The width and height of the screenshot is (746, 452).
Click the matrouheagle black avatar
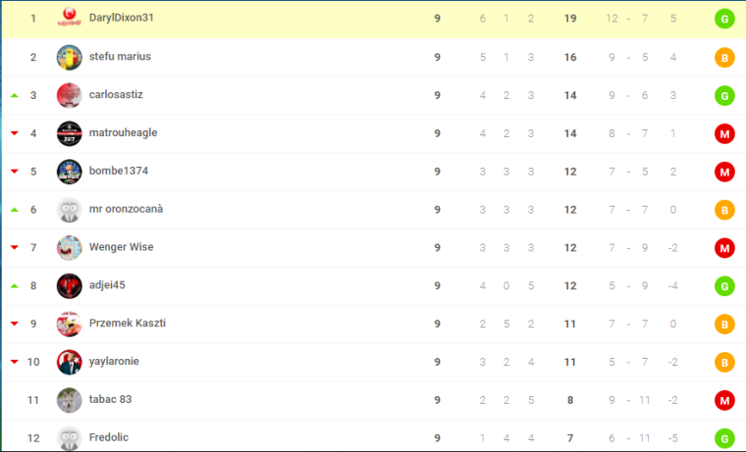(69, 133)
